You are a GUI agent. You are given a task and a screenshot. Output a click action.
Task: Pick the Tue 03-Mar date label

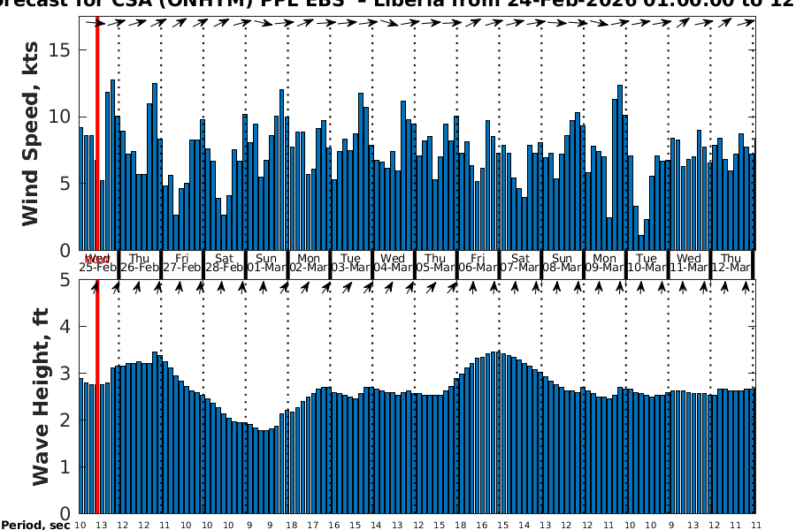[x=351, y=262]
